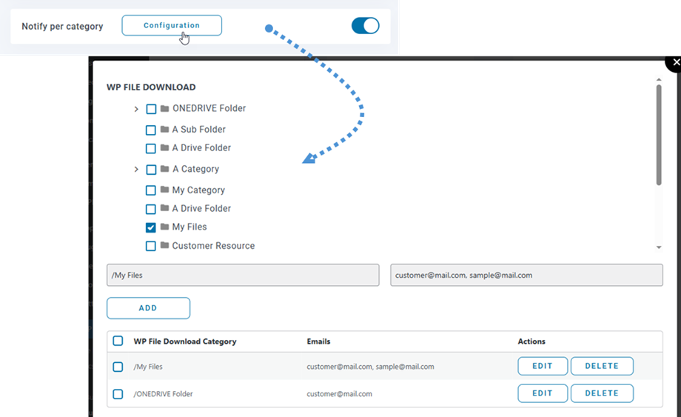Expand the A Category tree node
This screenshot has width=681, height=417.
click(136, 170)
